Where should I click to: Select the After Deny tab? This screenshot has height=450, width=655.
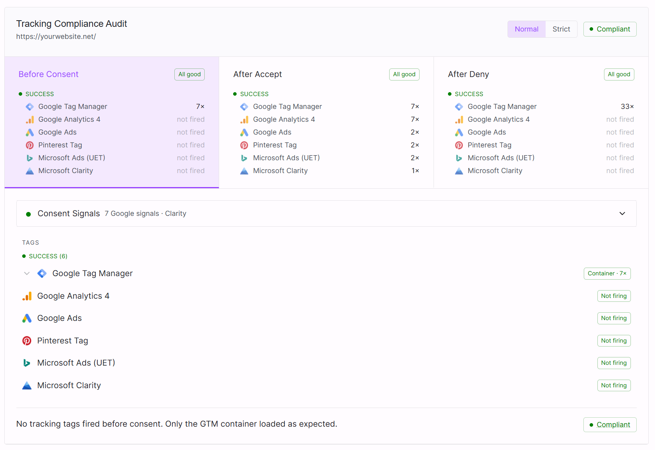[x=541, y=123]
